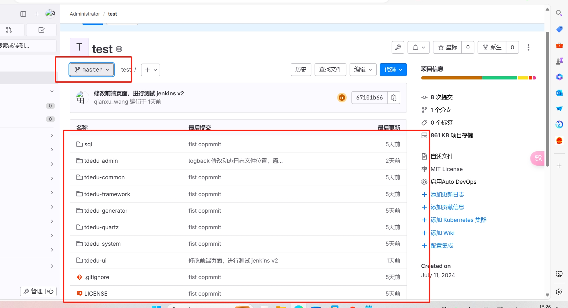Open the sql folder
568x308 pixels.
coord(88,144)
